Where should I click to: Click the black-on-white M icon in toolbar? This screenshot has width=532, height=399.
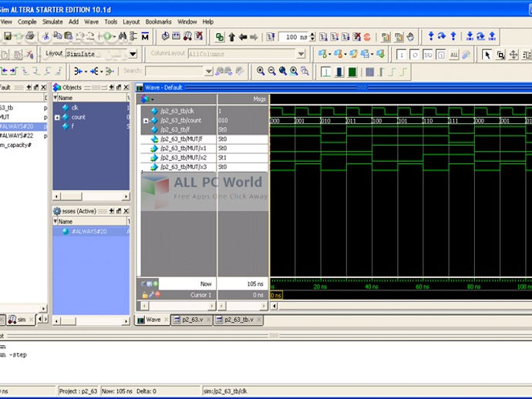[x=146, y=36]
